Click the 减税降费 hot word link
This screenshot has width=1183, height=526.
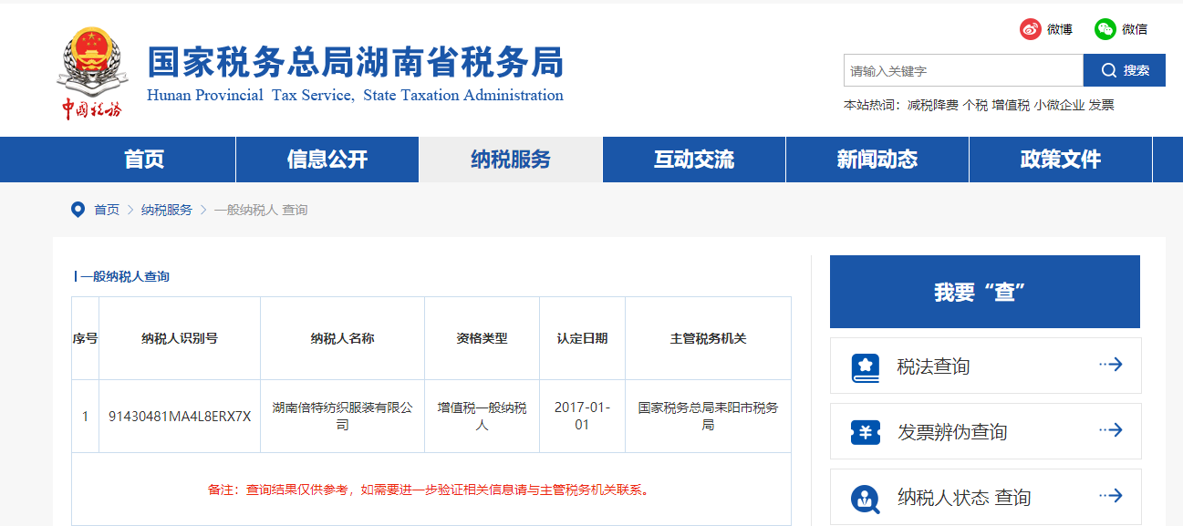tap(932, 105)
